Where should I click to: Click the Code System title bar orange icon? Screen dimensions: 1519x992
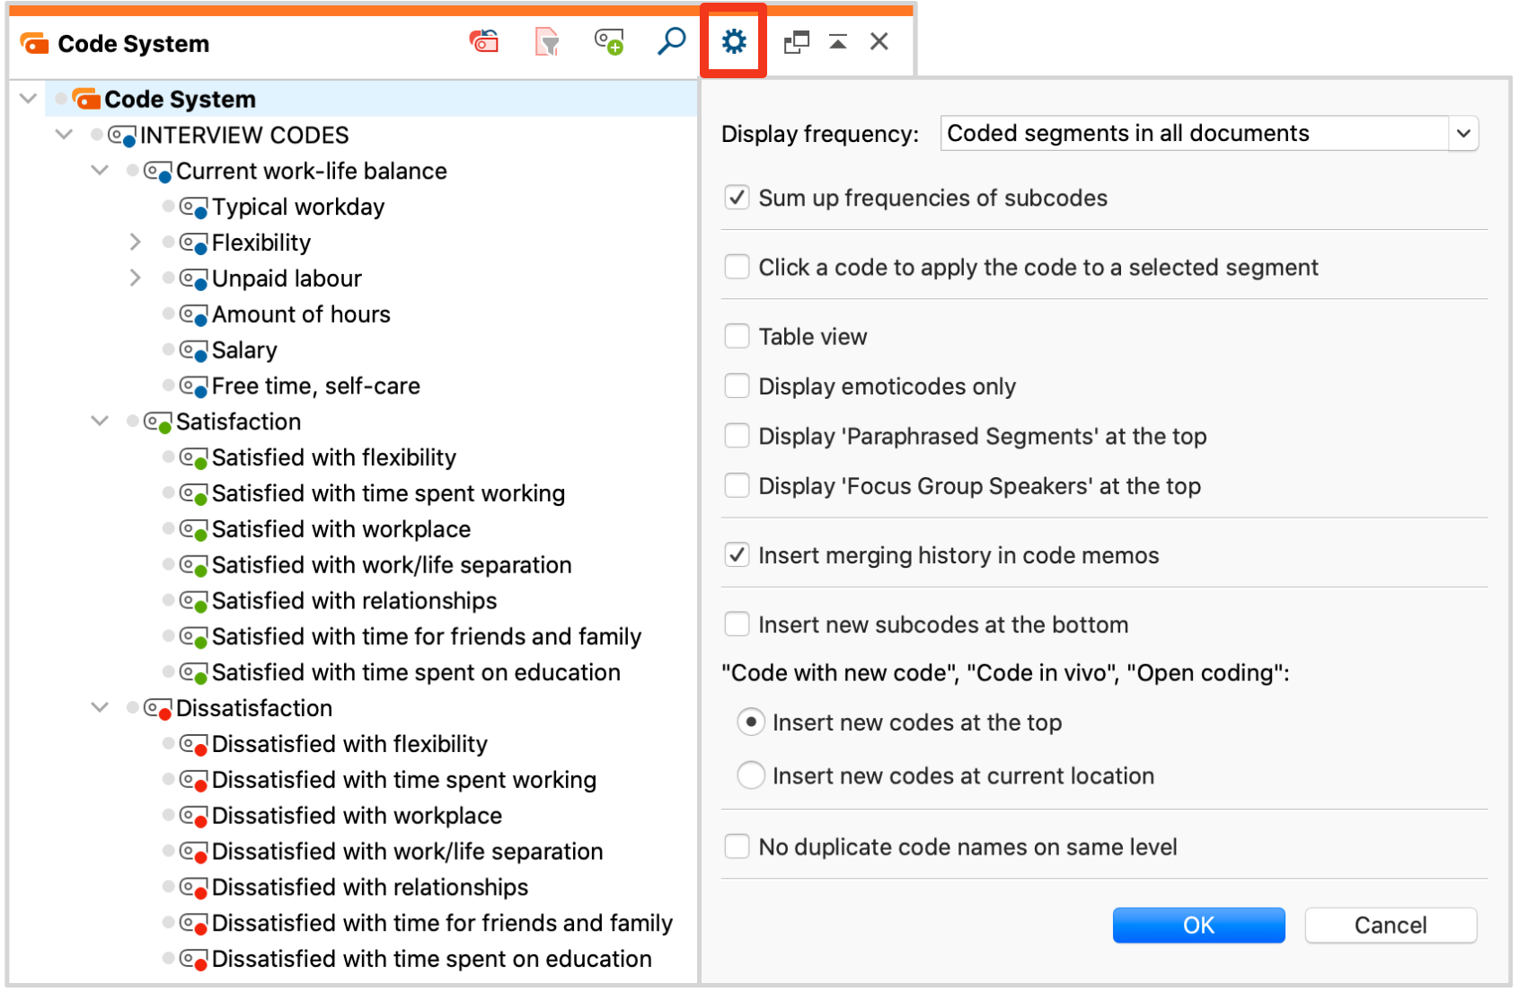pyautogui.click(x=34, y=43)
